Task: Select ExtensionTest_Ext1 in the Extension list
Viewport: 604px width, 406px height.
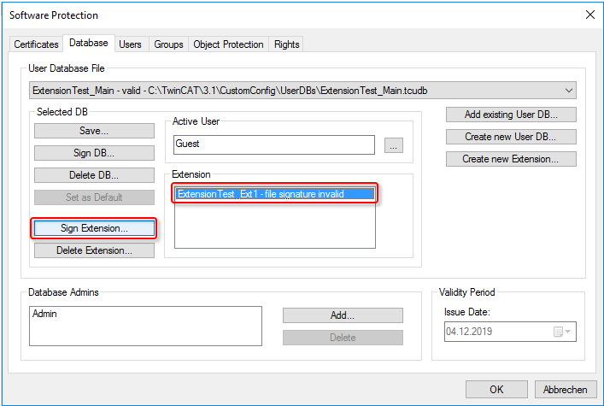Action: tap(275, 194)
